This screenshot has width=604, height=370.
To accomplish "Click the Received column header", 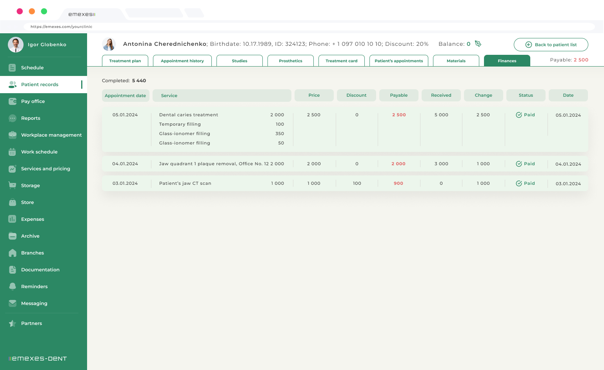I will point(441,95).
